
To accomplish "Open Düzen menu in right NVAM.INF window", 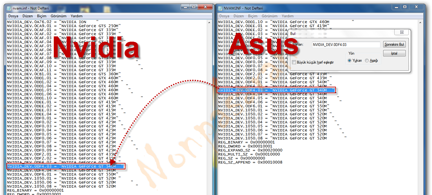I will pos(239,16).
